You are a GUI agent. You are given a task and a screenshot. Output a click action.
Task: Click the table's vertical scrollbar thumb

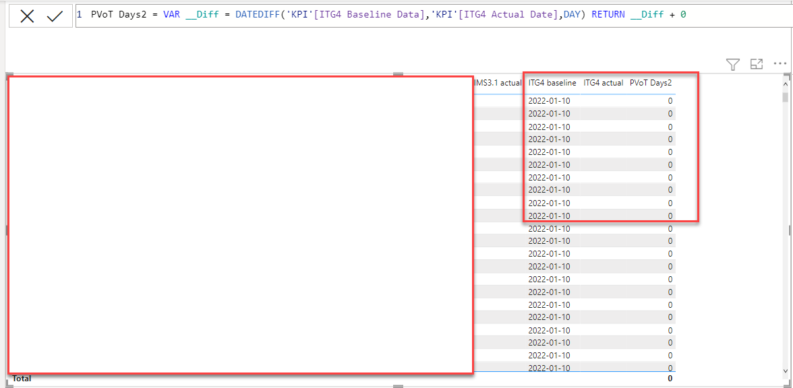pos(786,98)
